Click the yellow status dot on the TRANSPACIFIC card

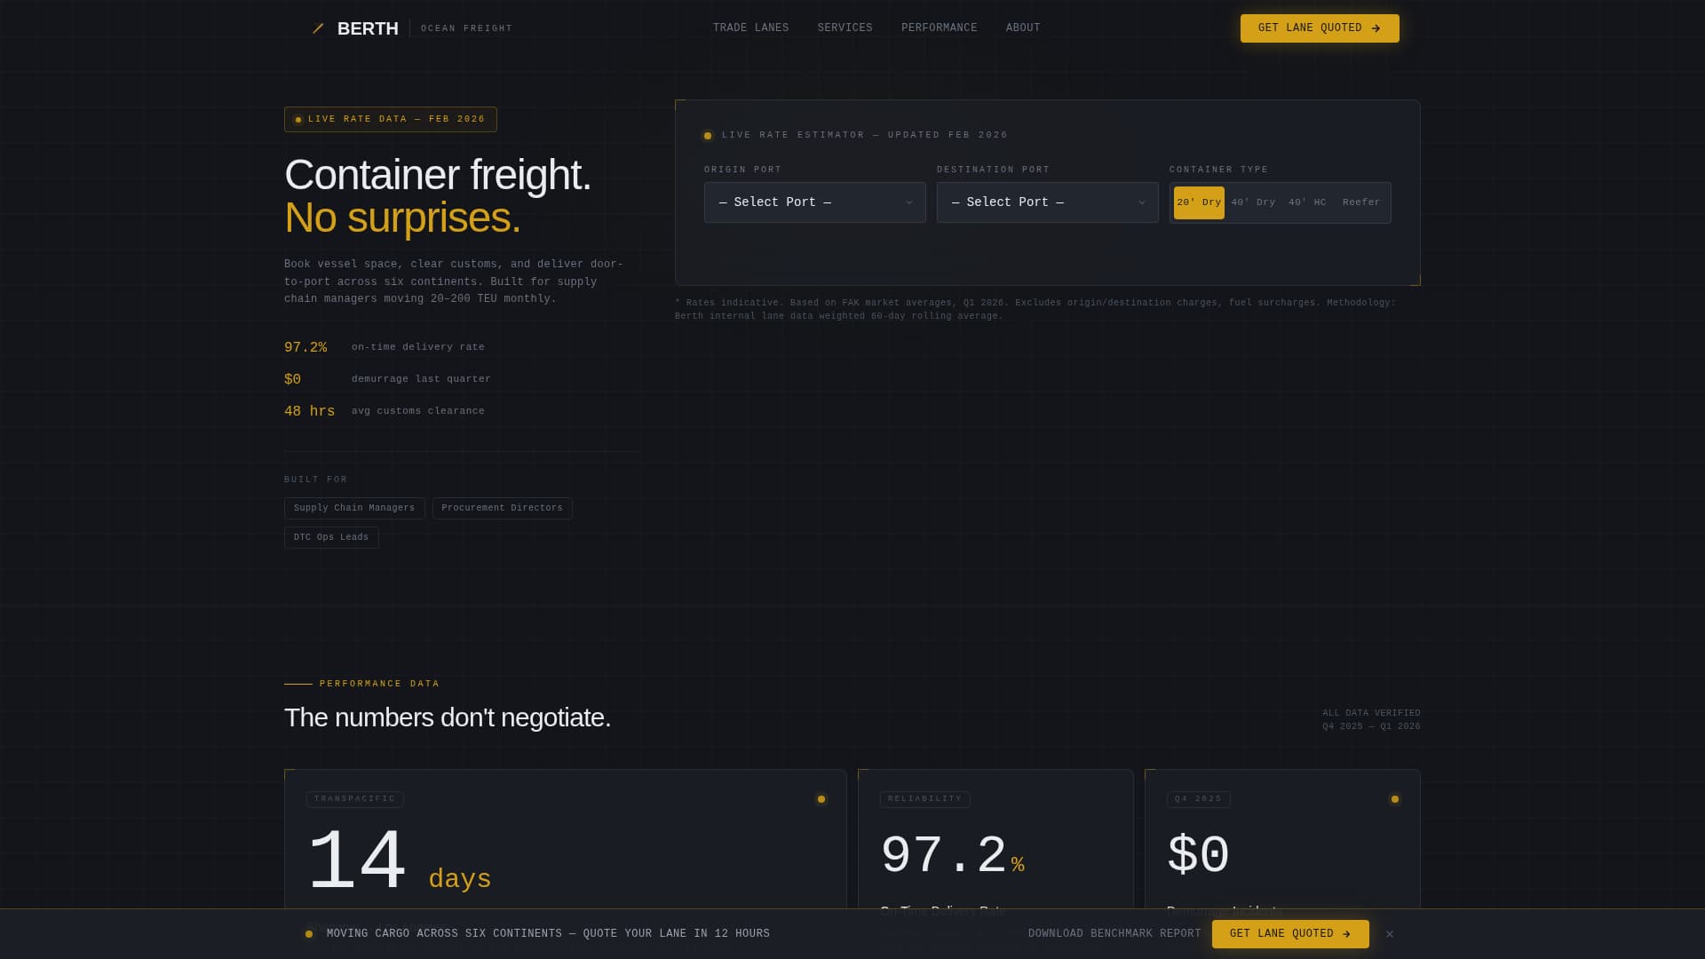[821, 798]
